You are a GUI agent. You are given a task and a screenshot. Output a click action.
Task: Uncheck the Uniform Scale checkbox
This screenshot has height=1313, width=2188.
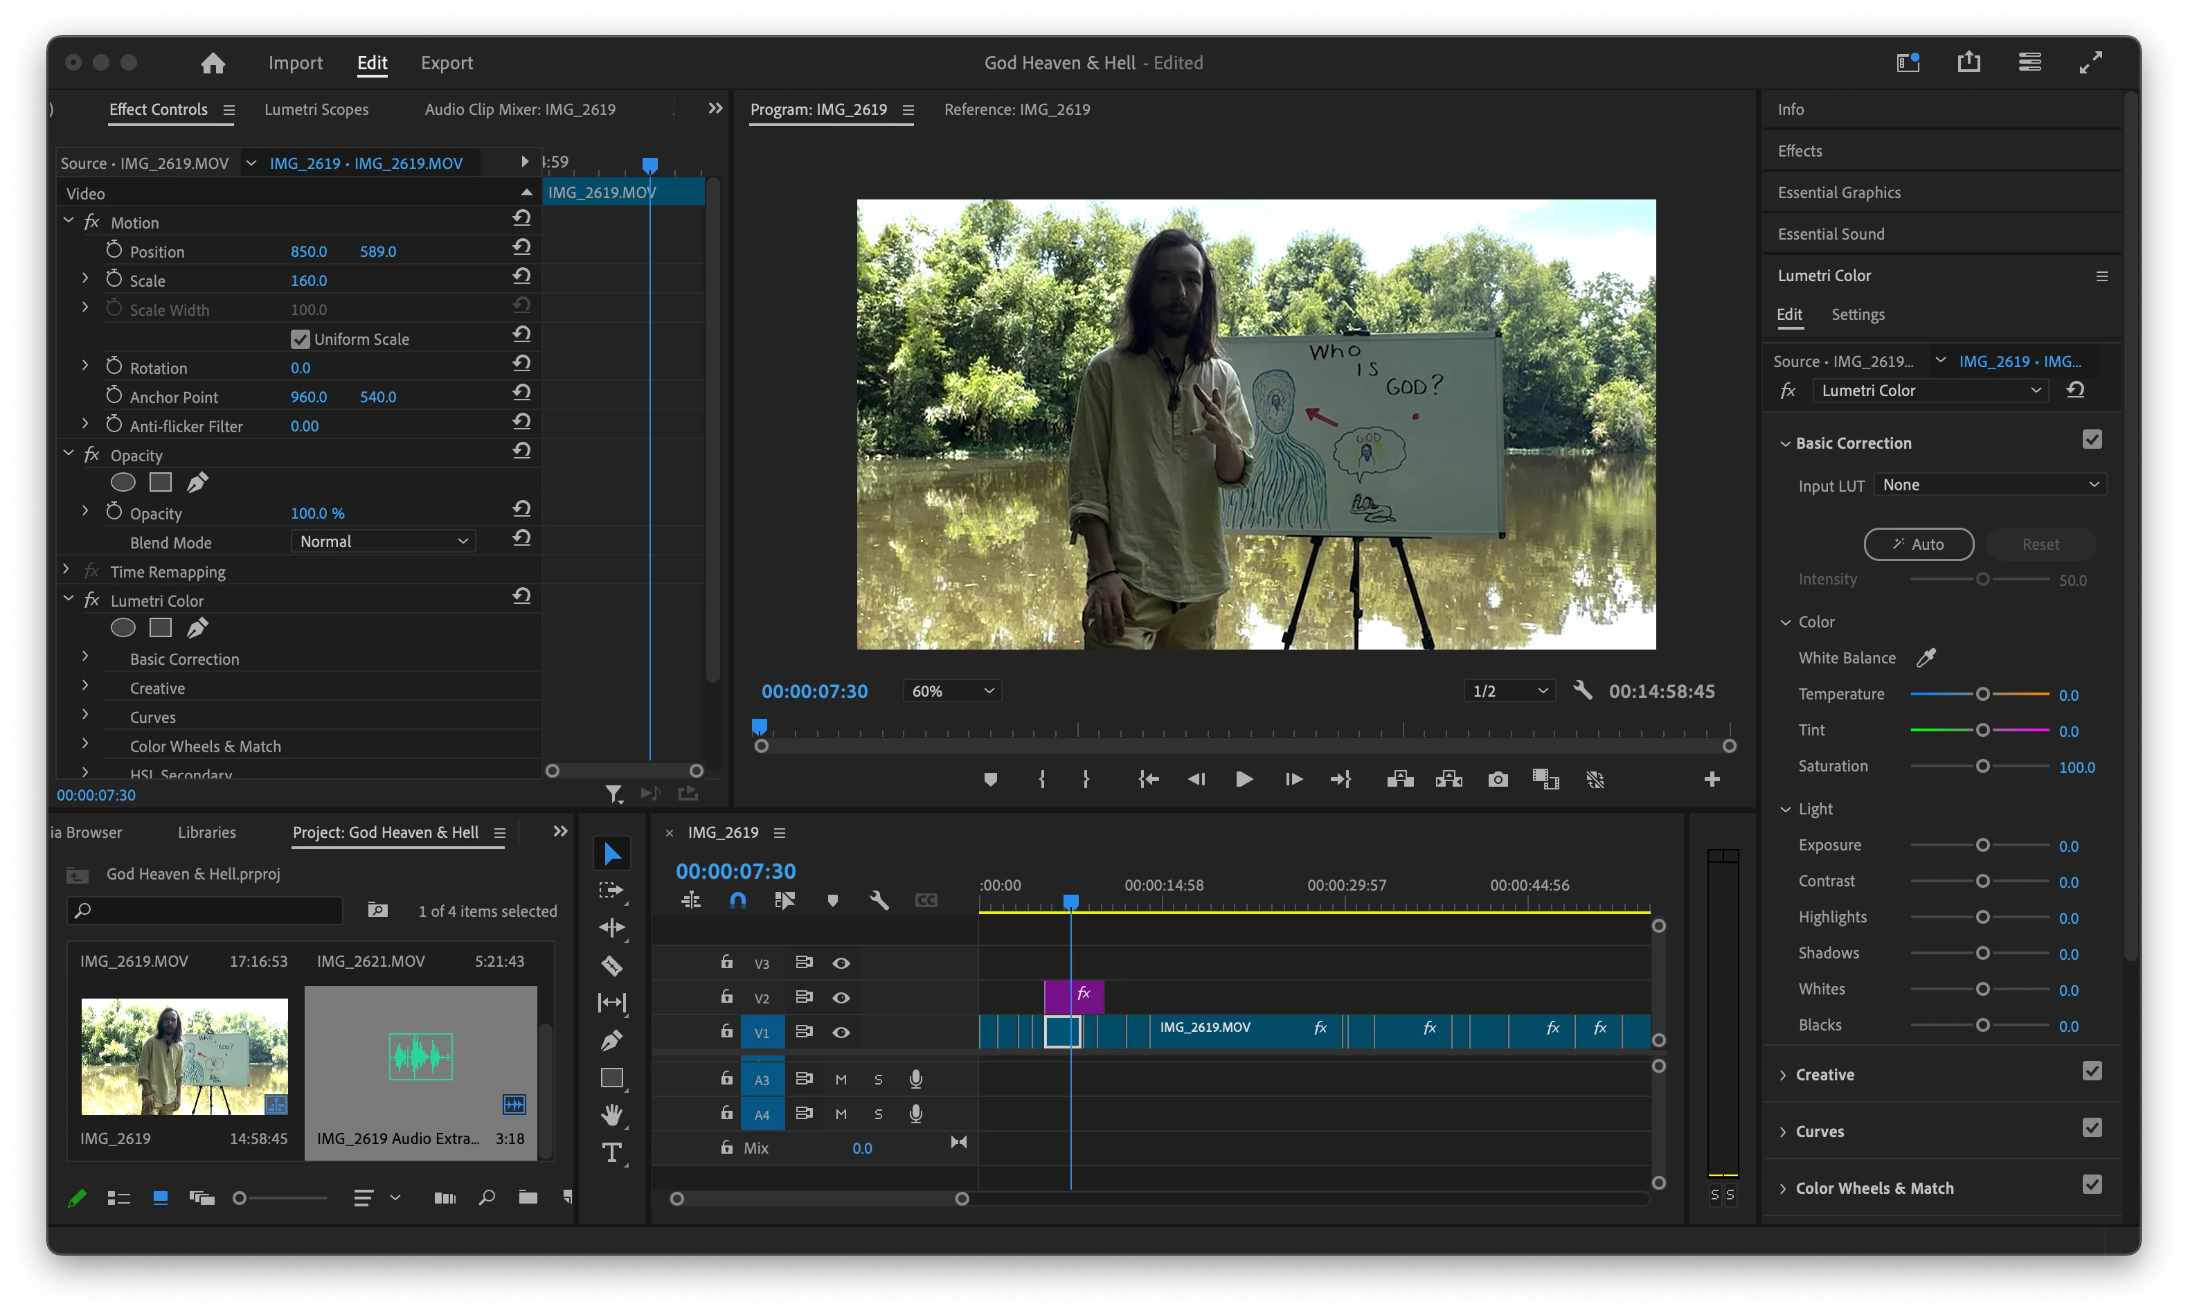point(300,339)
